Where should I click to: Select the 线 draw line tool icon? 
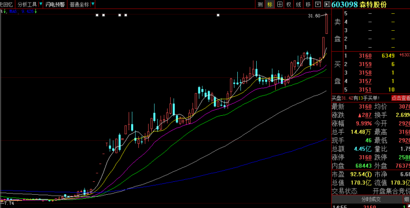point(298,4)
